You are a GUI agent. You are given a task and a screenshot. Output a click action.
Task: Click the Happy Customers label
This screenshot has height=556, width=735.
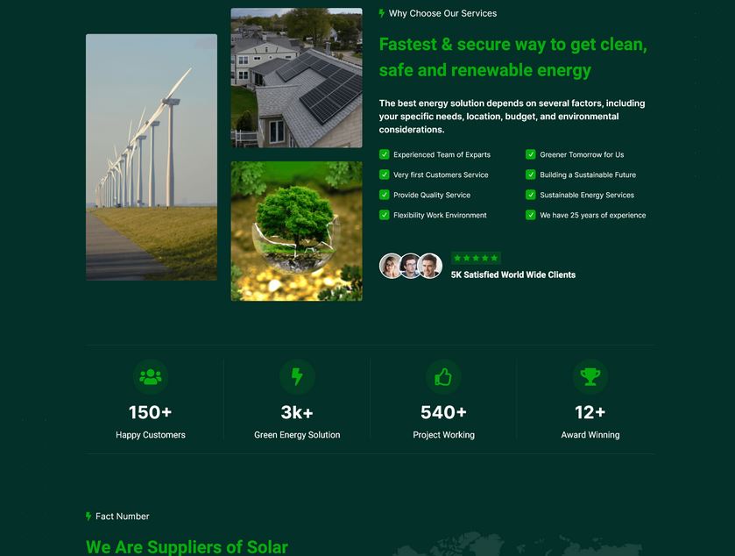click(151, 435)
